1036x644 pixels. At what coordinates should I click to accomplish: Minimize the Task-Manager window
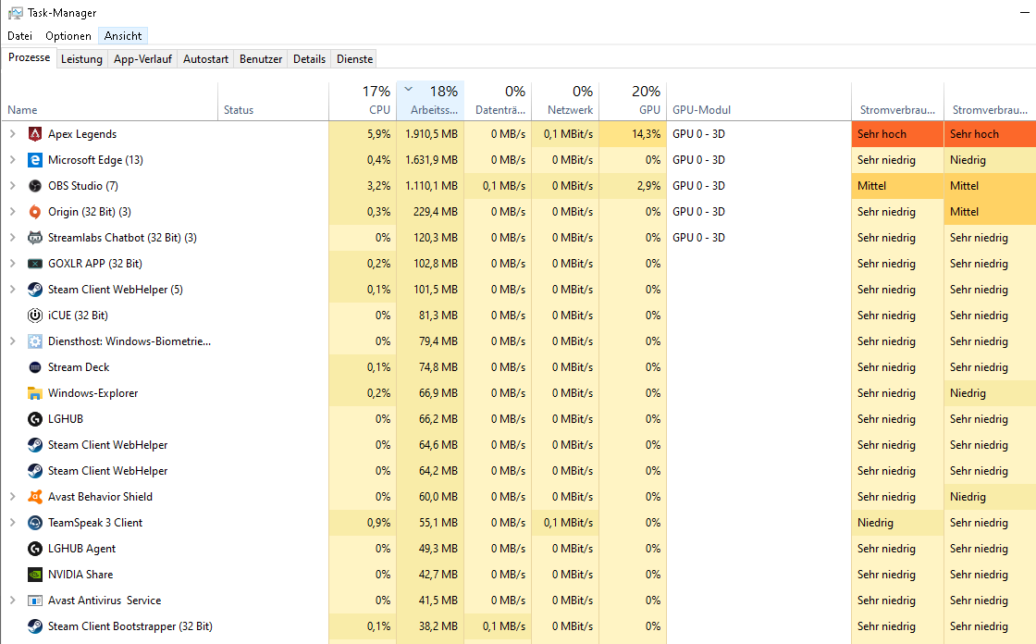pos(1025,13)
